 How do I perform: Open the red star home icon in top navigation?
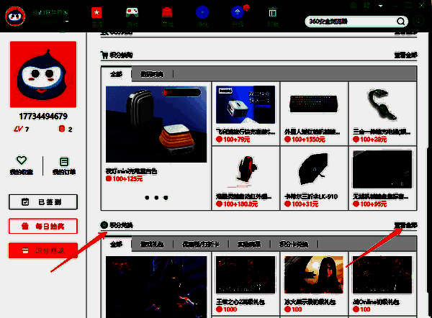coord(96,13)
